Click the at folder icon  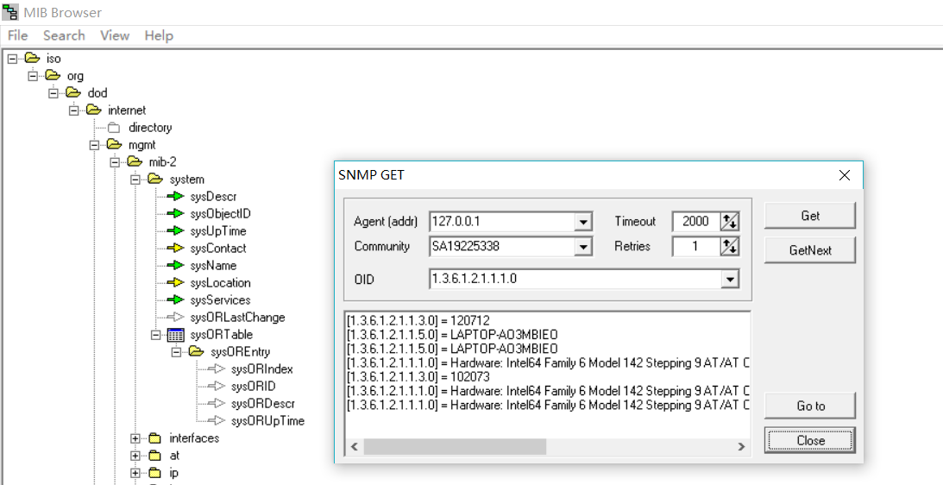click(155, 456)
